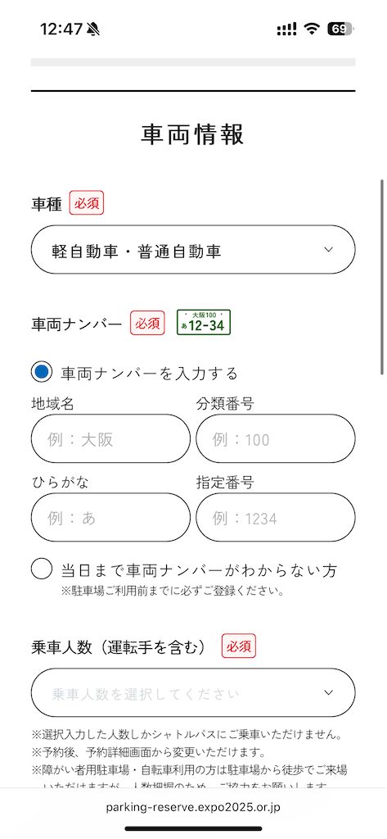Focus the 分類番号 input field

pos(275,439)
